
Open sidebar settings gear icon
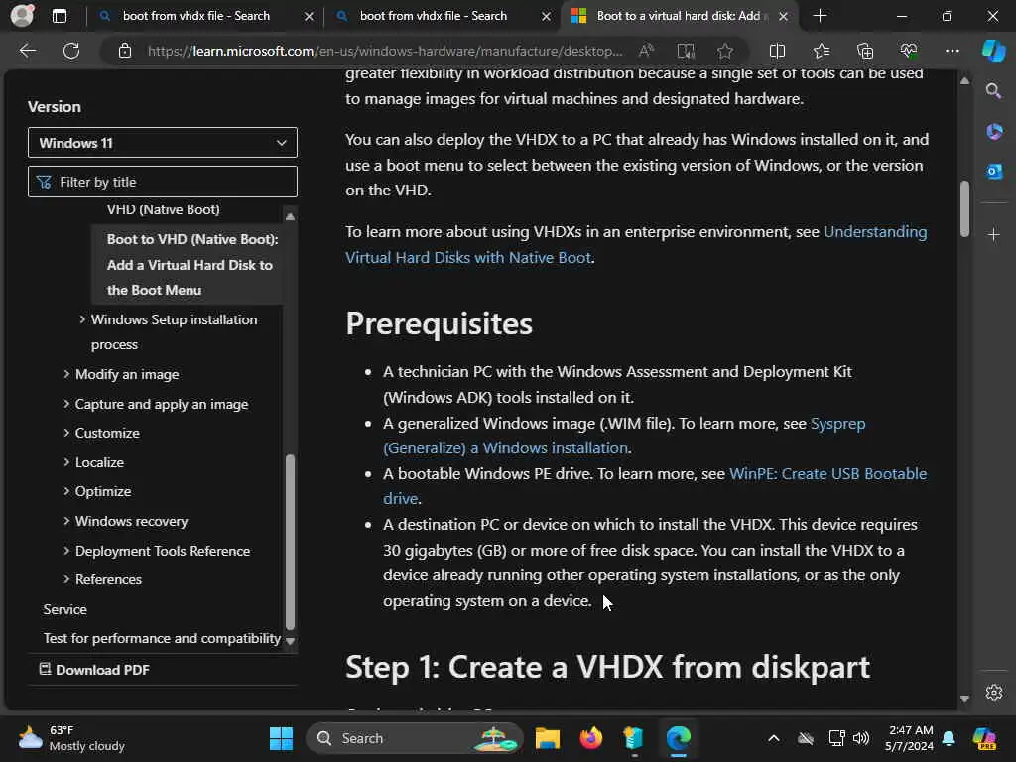click(x=994, y=693)
